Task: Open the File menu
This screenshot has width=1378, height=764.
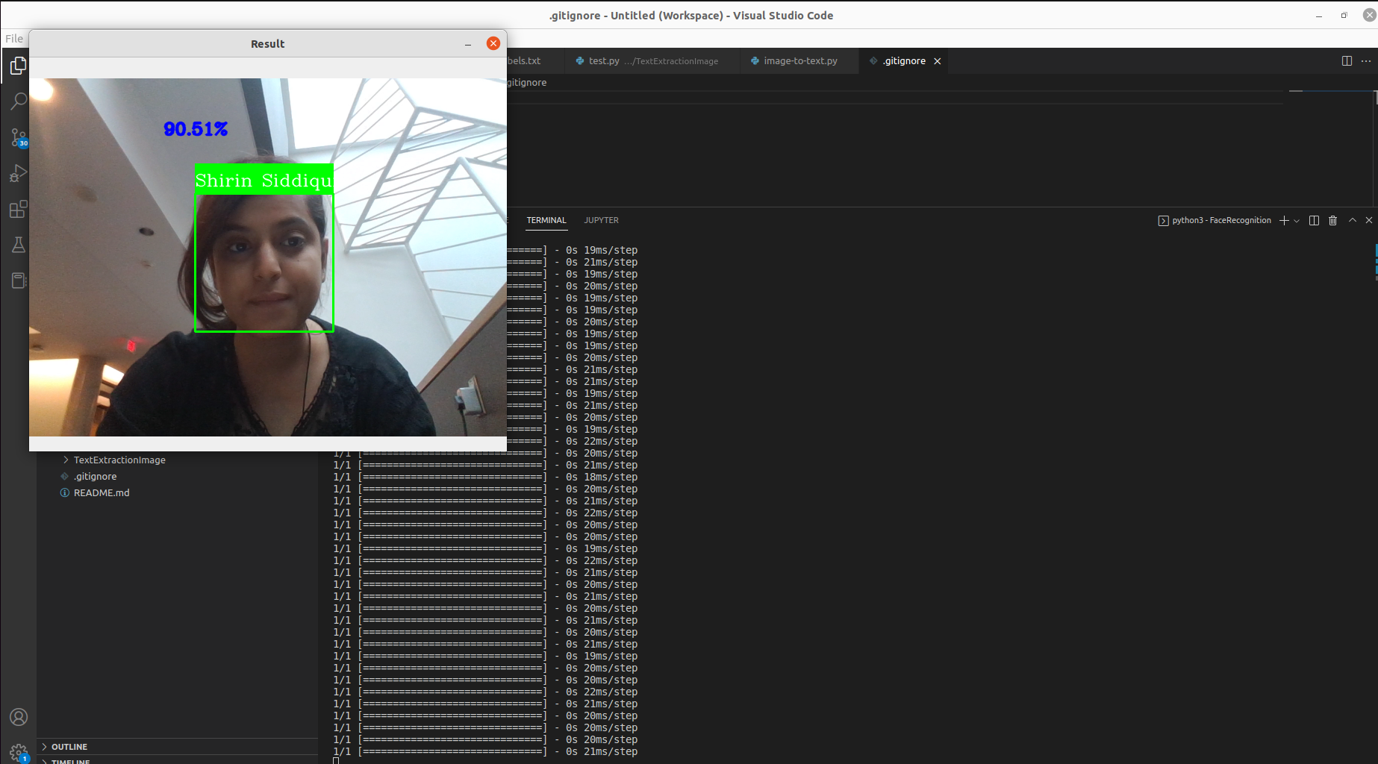Action: coord(14,38)
